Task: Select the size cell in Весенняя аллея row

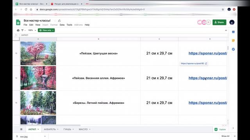Action: click(x=159, y=78)
